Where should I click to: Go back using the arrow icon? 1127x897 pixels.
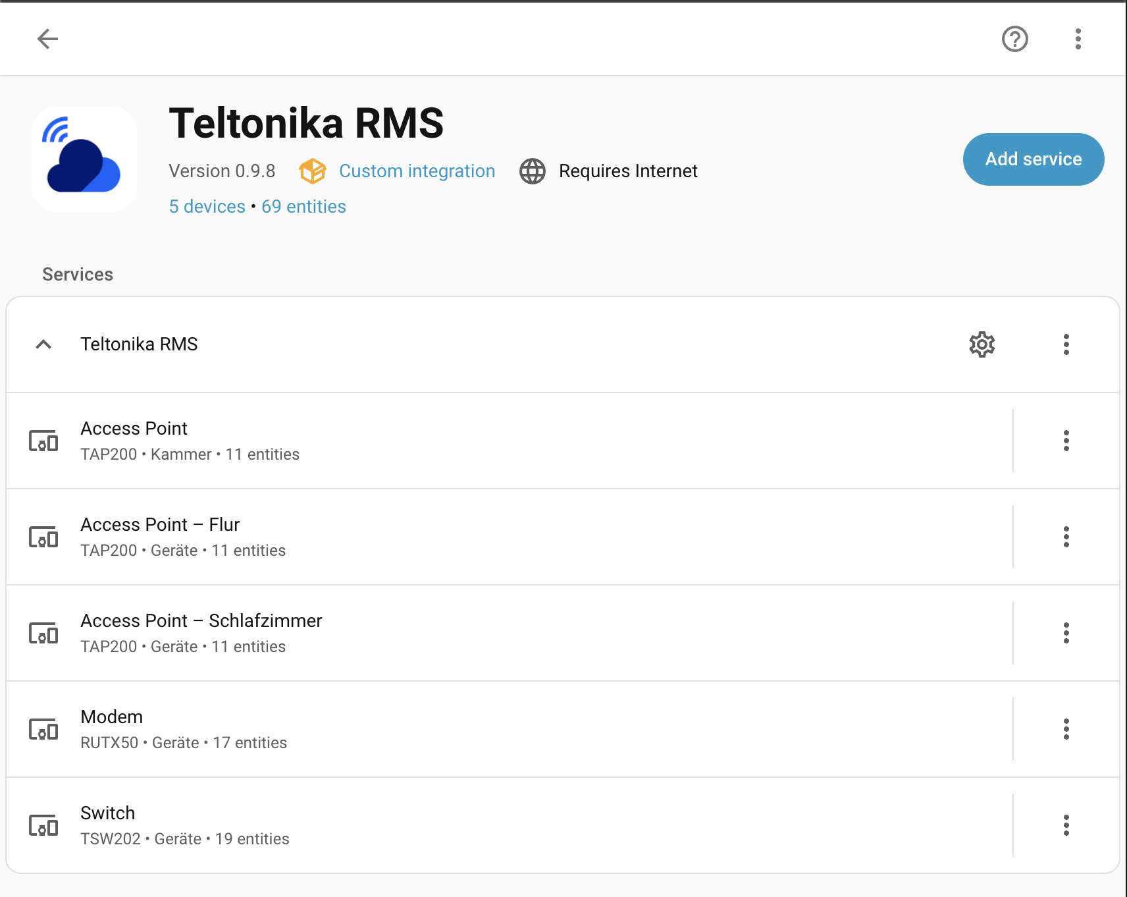(x=47, y=39)
